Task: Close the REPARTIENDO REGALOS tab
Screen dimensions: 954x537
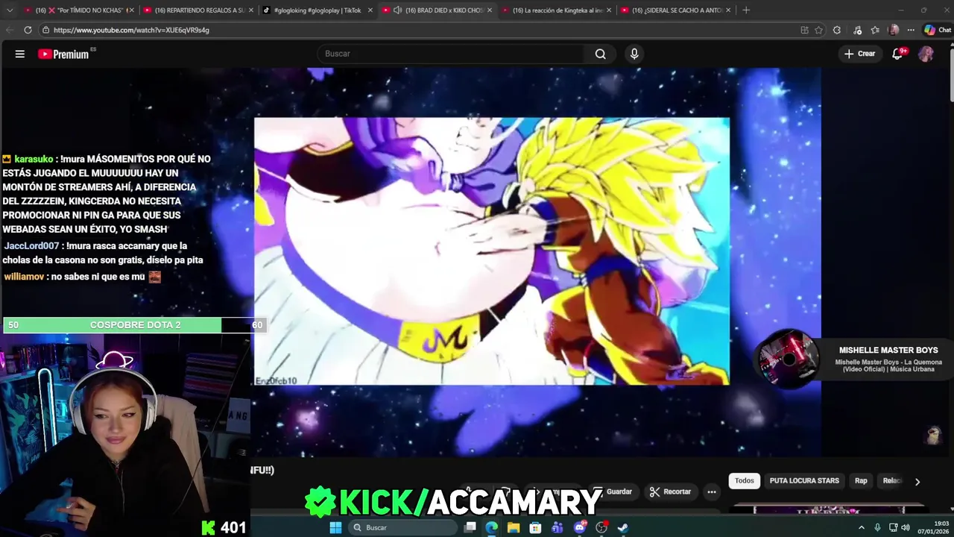Action: (250, 10)
